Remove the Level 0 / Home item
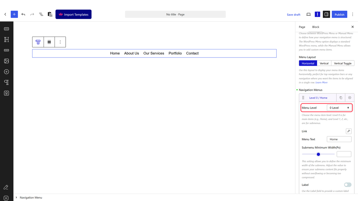358x201 pixels. (x=350, y=98)
